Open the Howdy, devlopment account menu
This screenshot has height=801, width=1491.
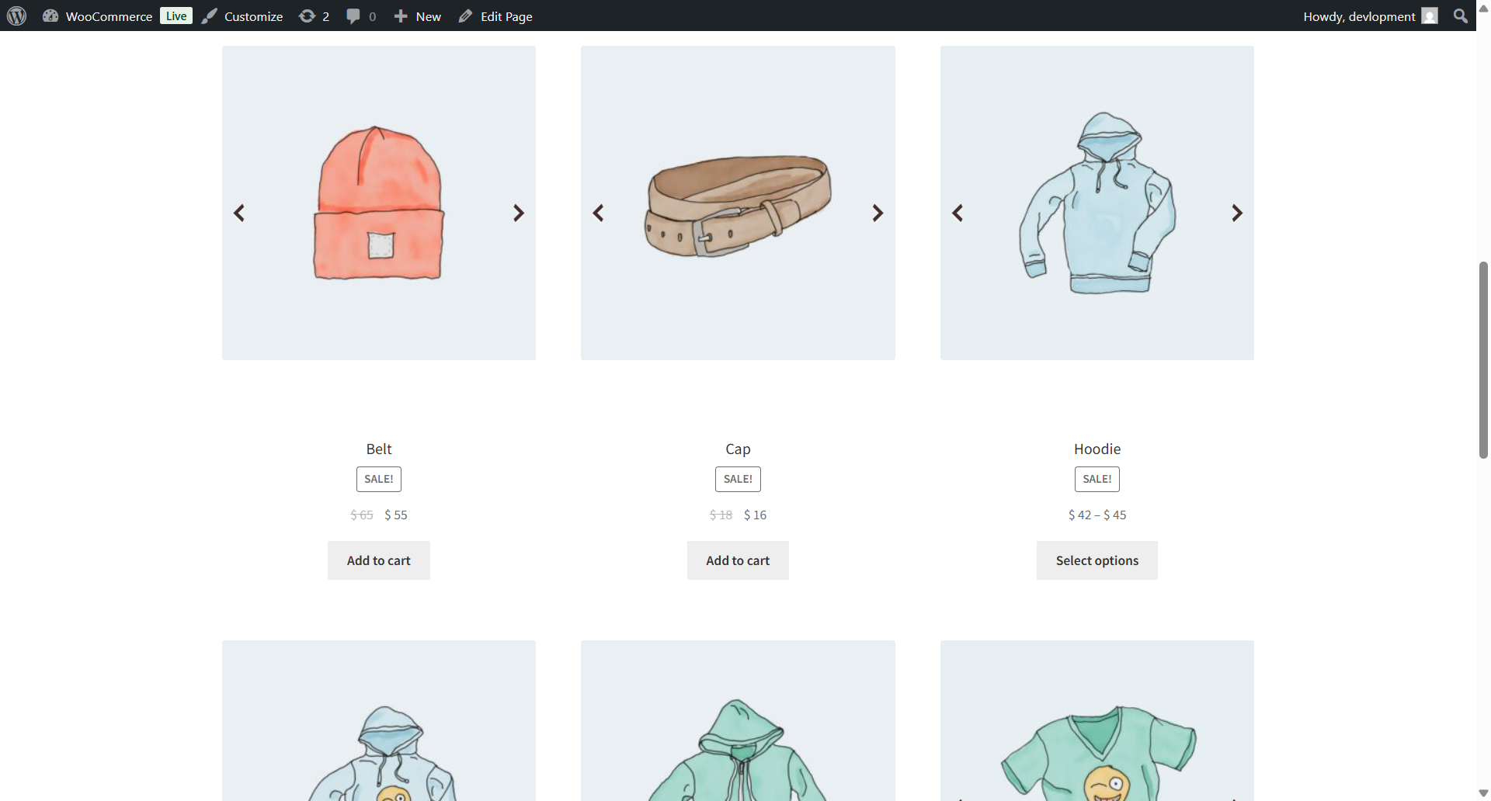1371,16
